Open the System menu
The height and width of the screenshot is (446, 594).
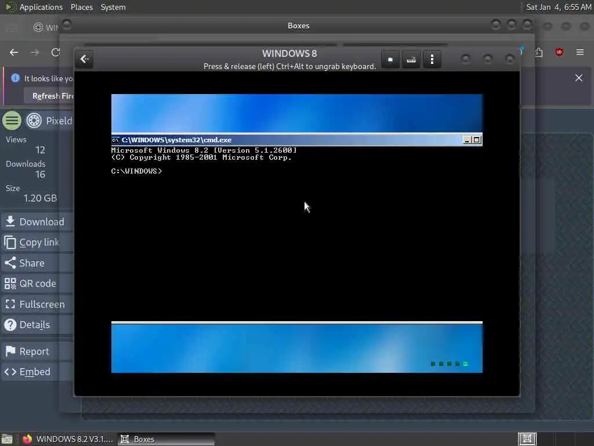[x=113, y=7]
